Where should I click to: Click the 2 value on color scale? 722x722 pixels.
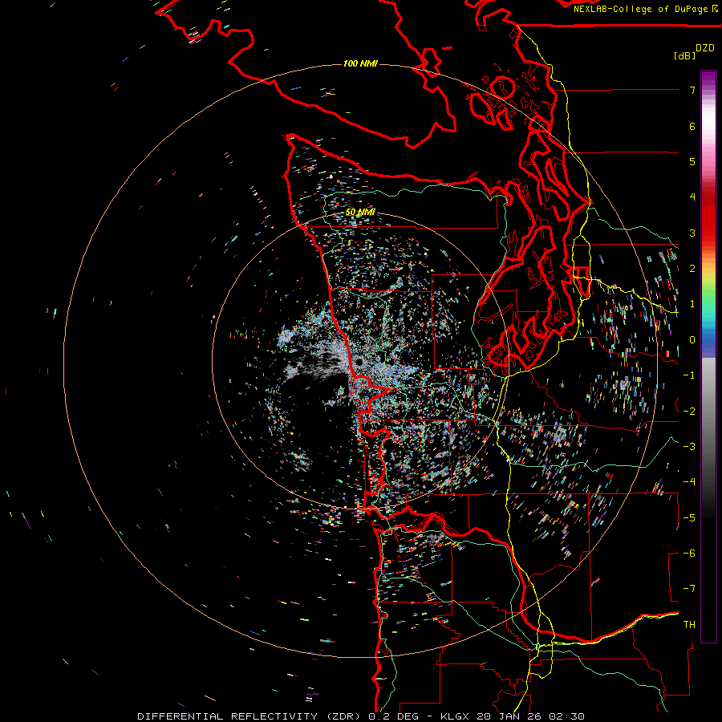(692, 269)
